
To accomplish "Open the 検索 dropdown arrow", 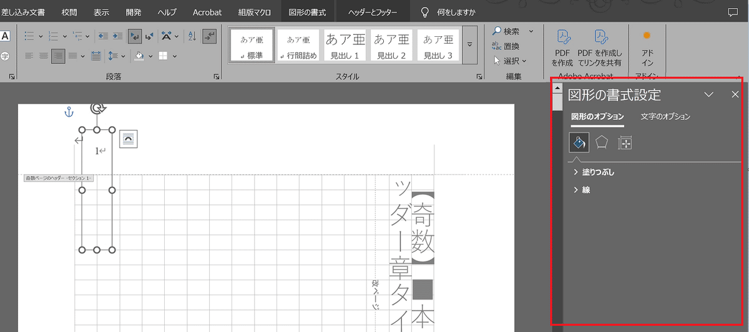I will coord(531,31).
